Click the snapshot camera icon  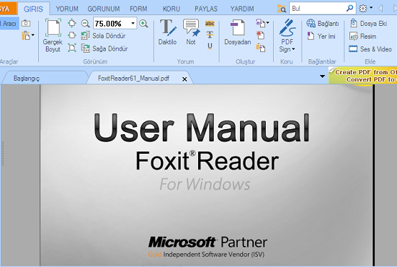(x=26, y=23)
